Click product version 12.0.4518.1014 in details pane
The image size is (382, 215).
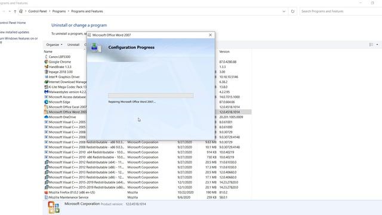[135, 204]
